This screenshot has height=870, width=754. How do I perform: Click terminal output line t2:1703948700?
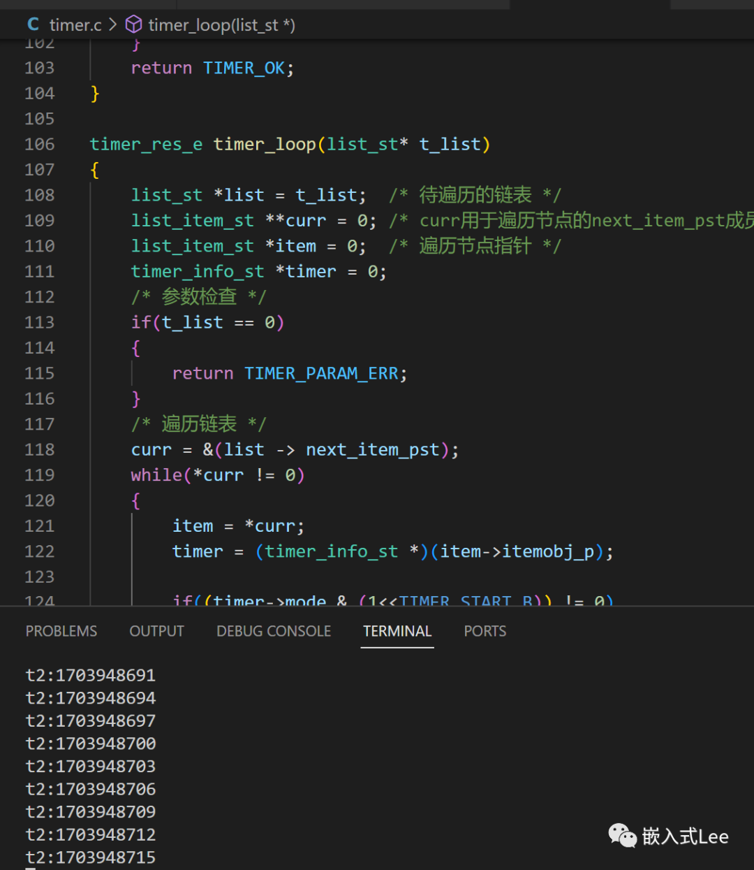coord(91,744)
